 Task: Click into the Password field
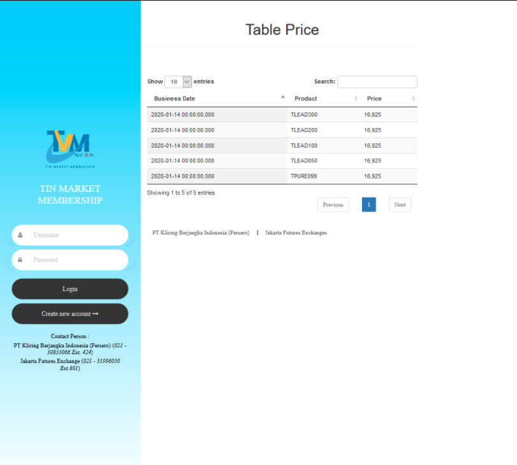point(70,260)
